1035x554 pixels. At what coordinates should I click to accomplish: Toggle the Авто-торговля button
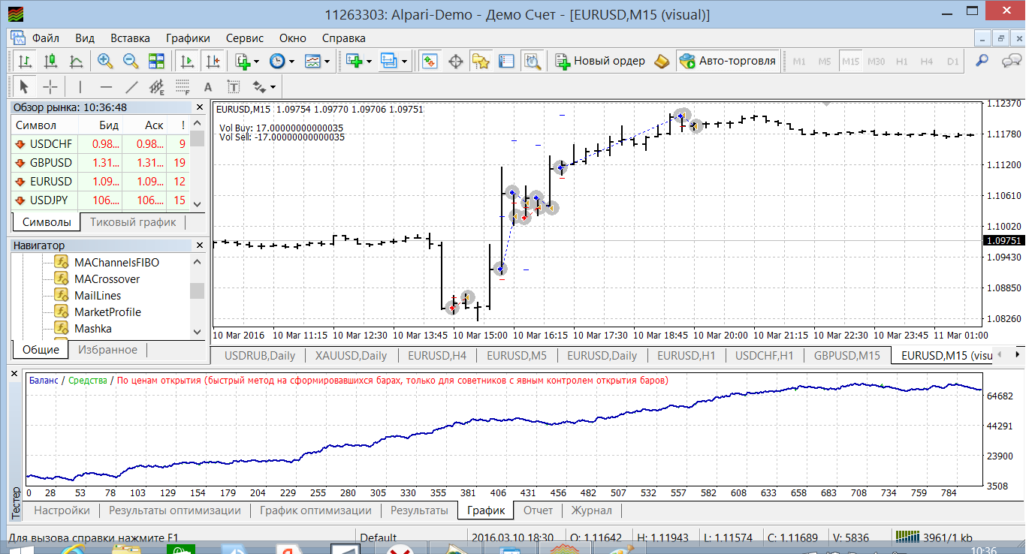click(727, 61)
